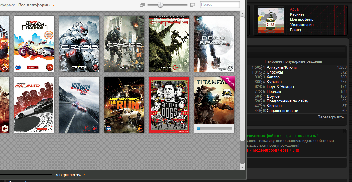Select the Need for Speed Rivals cover
The height and width of the screenshot is (182, 352).
point(79,105)
